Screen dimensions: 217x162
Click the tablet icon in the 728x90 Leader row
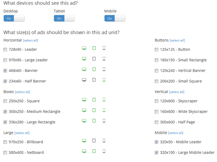(x=94, y=48)
